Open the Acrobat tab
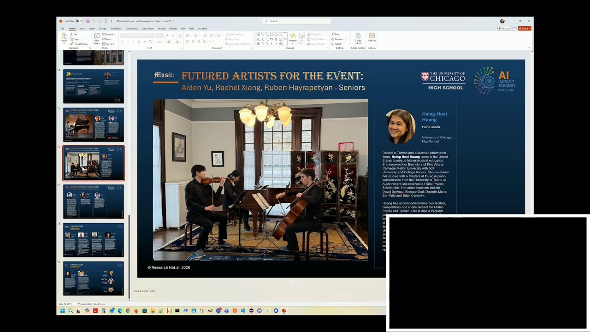Viewport: 590px width, 332px height. click(x=202, y=29)
